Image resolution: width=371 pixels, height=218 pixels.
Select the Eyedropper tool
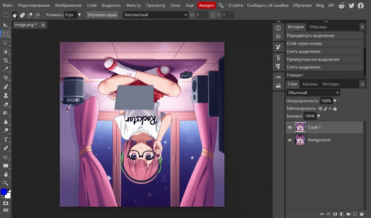[x=6, y=69]
